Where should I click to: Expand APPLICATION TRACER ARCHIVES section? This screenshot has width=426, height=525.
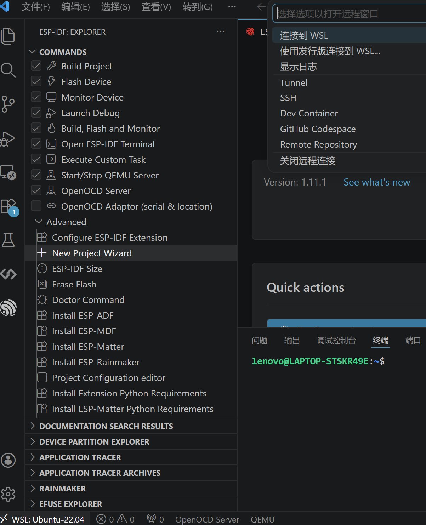pos(33,473)
